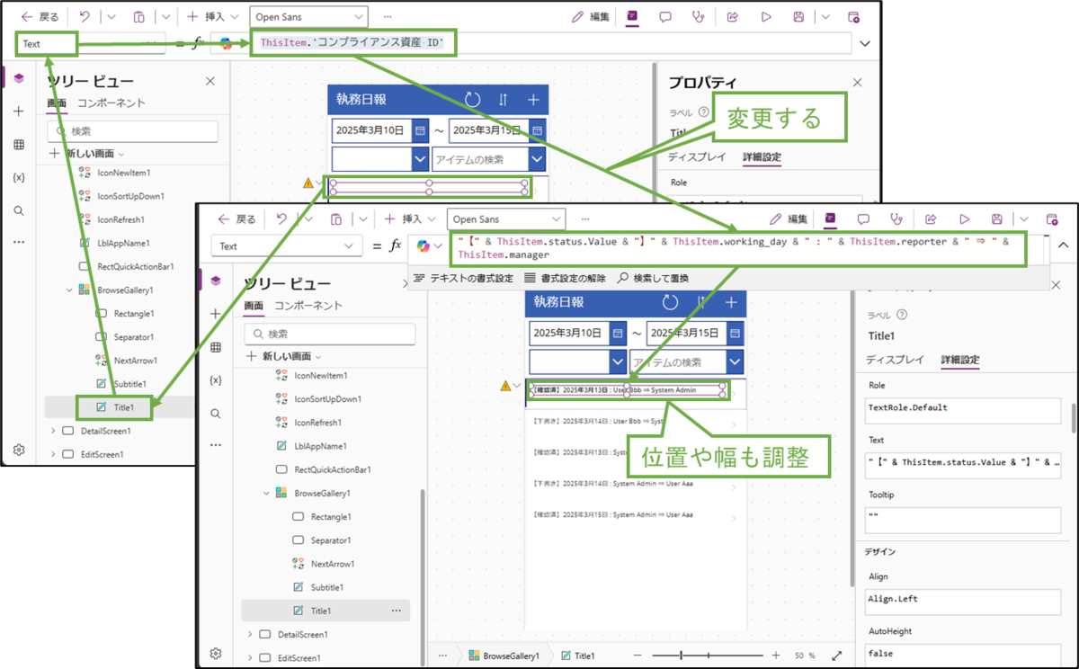Open the Data pane in the front window

coord(215,347)
